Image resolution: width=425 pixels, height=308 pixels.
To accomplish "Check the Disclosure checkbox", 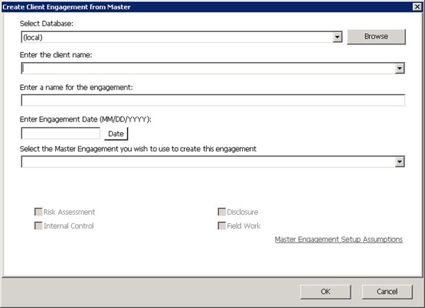I will (x=222, y=212).
